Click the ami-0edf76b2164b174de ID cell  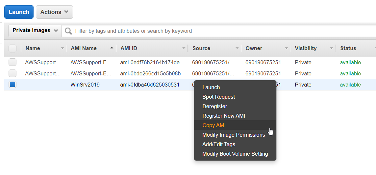point(150,62)
